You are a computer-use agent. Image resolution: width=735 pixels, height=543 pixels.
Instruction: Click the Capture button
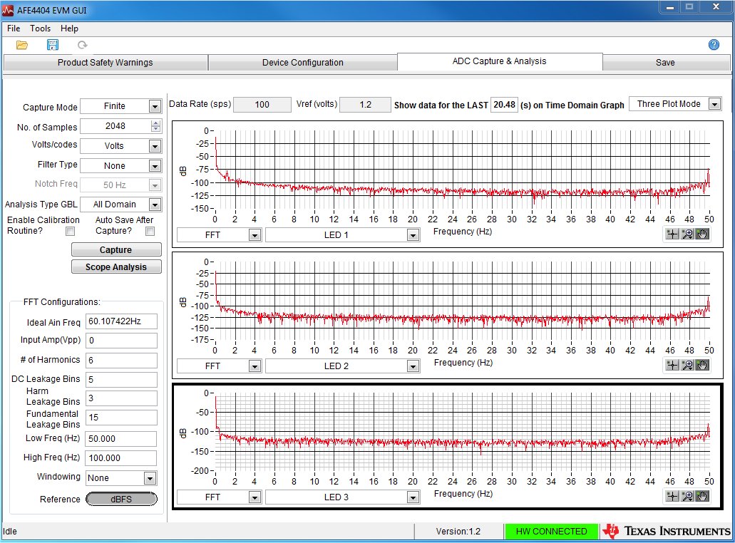click(116, 249)
